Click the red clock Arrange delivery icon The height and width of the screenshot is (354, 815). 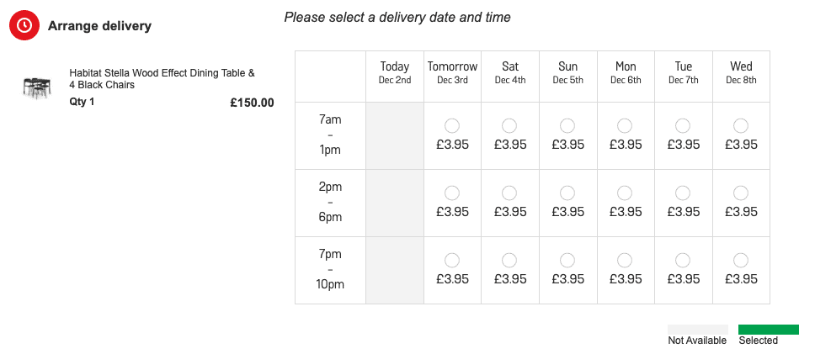[x=24, y=25]
